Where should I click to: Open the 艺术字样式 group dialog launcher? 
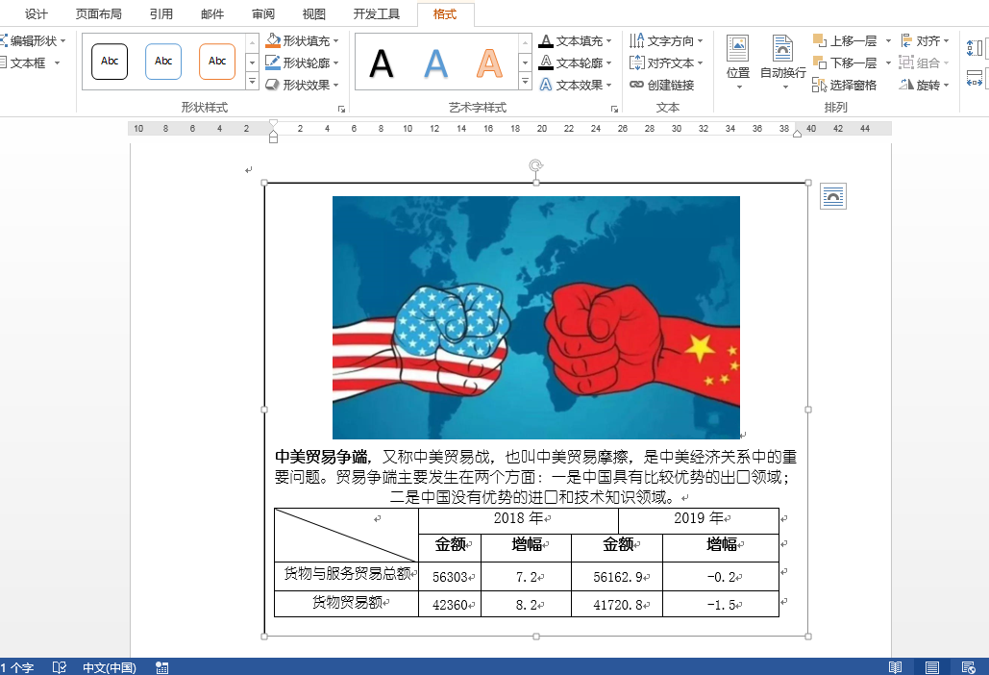[x=614, y=110]
